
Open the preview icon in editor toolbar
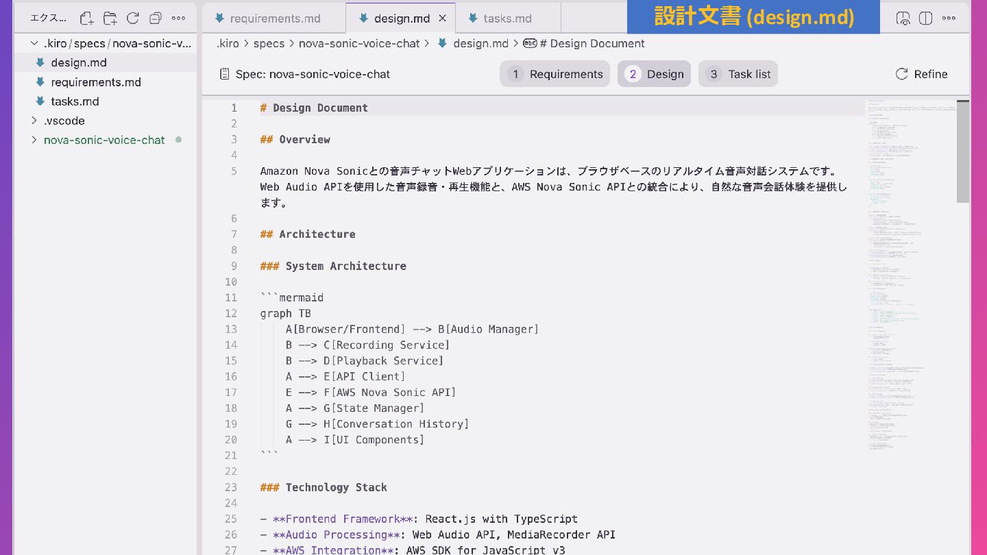coord(903,18)
